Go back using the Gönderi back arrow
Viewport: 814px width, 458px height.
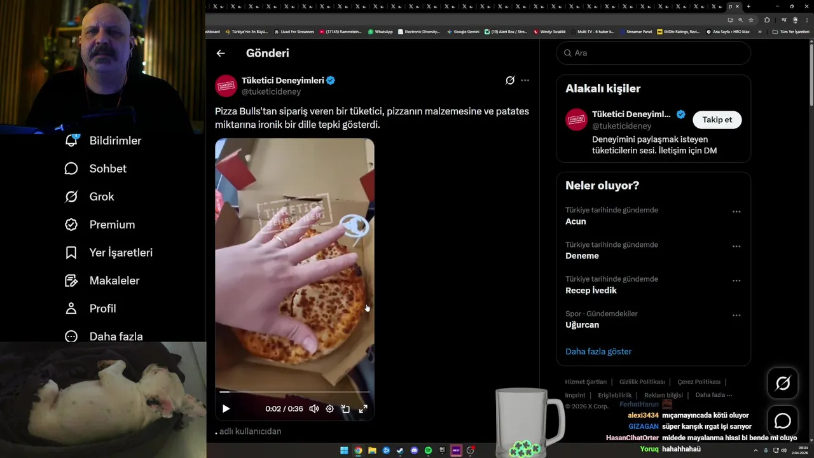tap(221, 53)
